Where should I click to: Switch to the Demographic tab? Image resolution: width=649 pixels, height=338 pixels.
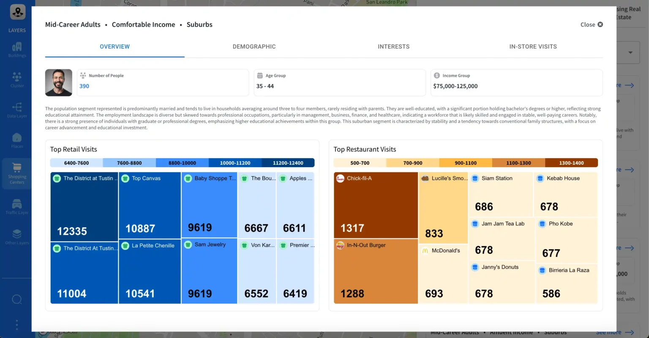(x=254, y=47)
